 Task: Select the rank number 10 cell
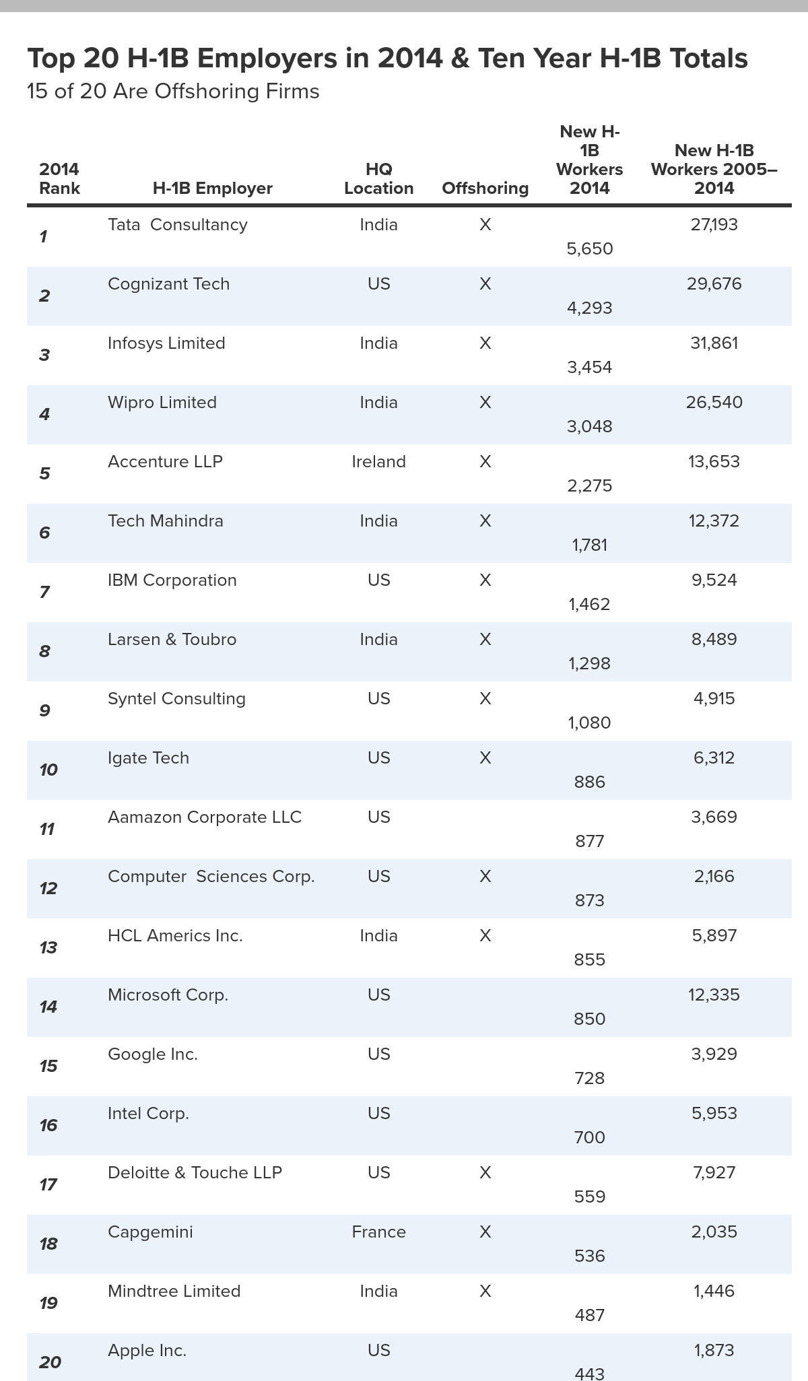(x=48, y=770)
